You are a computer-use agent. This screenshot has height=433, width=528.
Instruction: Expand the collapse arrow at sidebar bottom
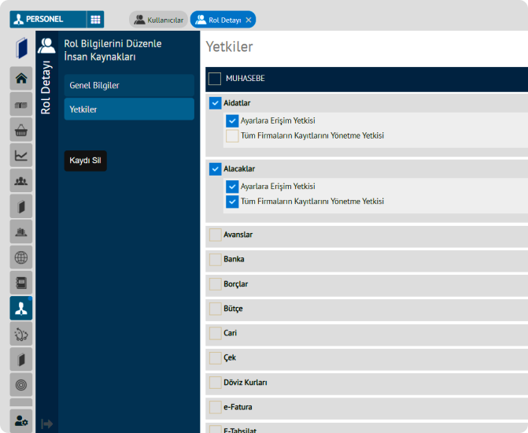[46, 424]
